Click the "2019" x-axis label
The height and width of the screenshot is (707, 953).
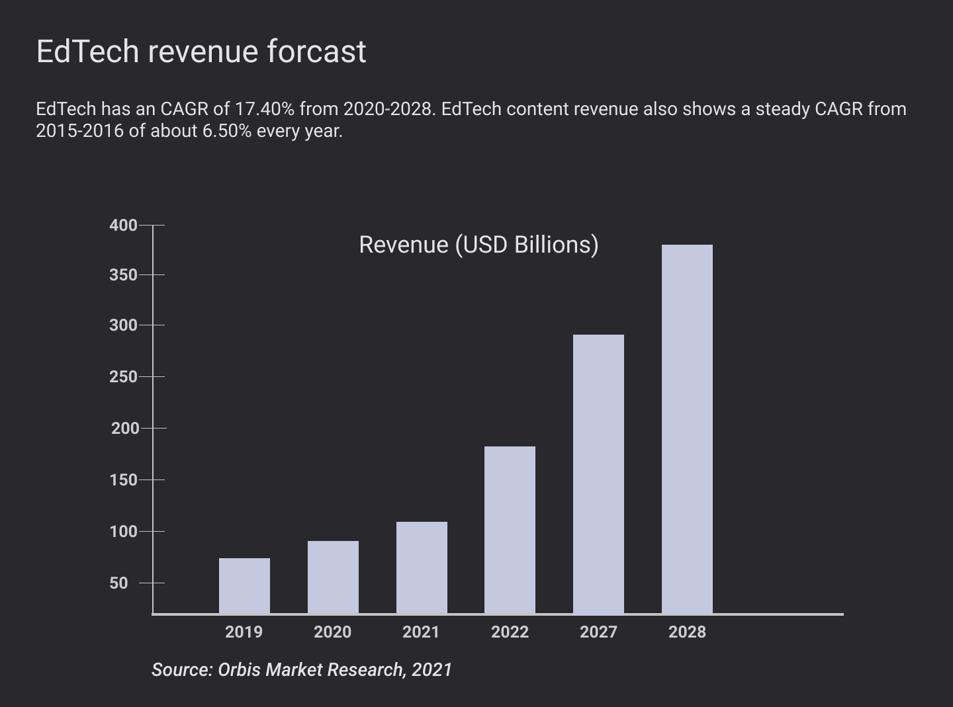pyautogui.click(x=244, y=632)
